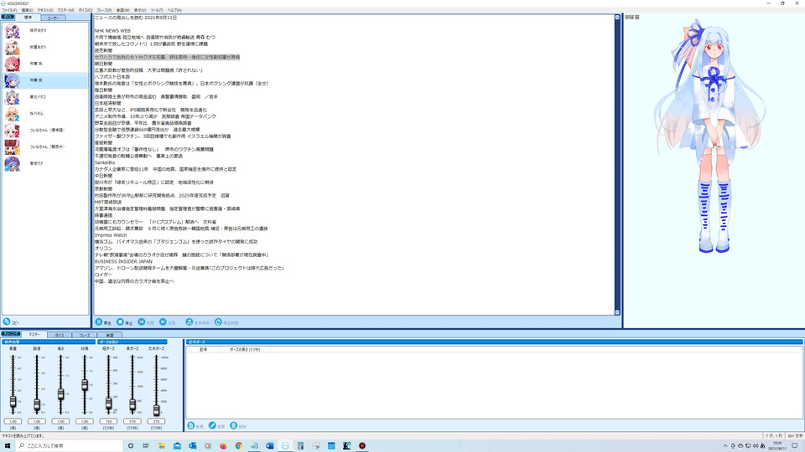Open the ファイル menu
Image resolution: width=805 pixels, height=452 pixels.
coord(9,10)
